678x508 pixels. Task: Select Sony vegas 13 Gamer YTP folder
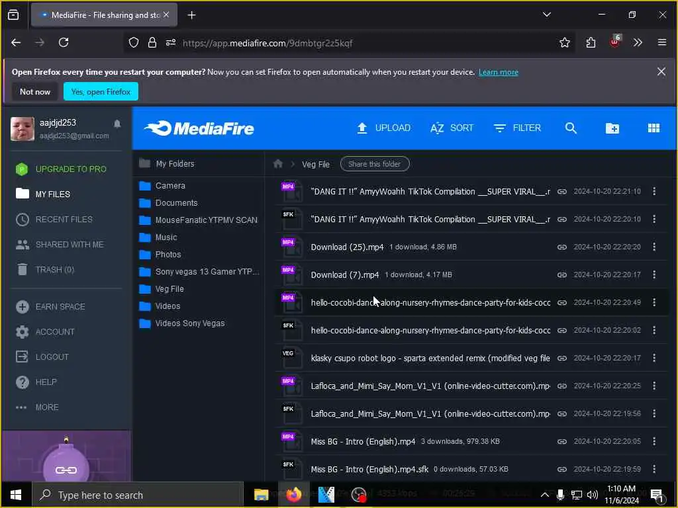(x=199, y=272)
